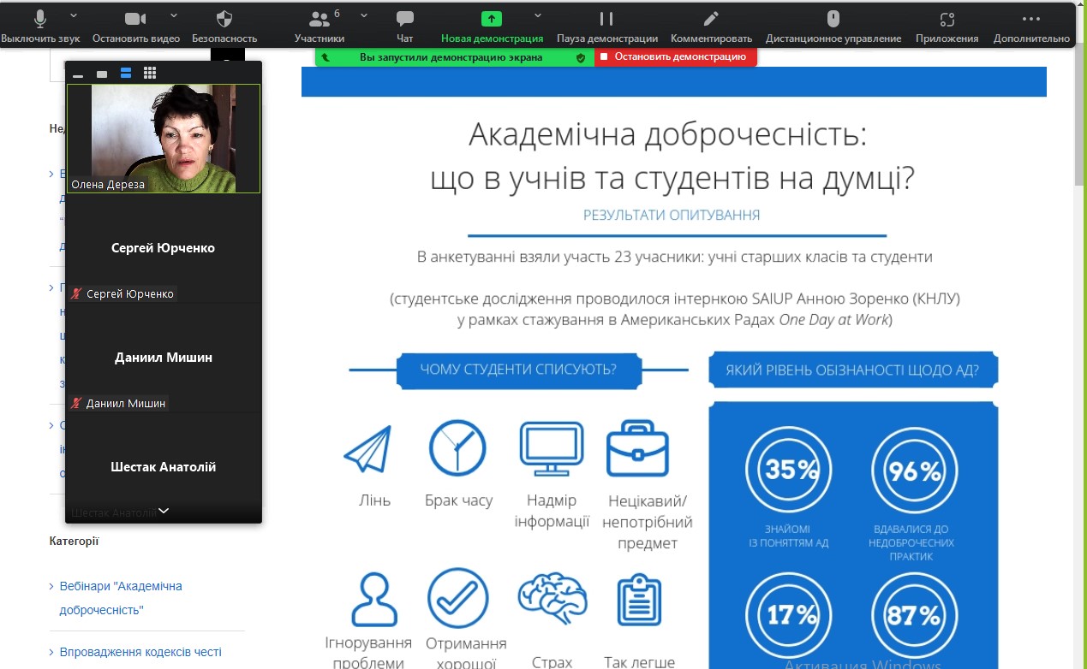
Task: Click muted mic icon beside Сергей Юрченко
Action: click(x=77, y=293)
